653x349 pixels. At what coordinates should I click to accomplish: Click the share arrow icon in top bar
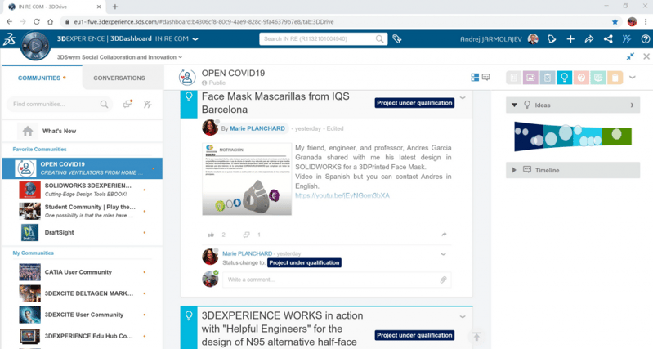click(589, 39)
